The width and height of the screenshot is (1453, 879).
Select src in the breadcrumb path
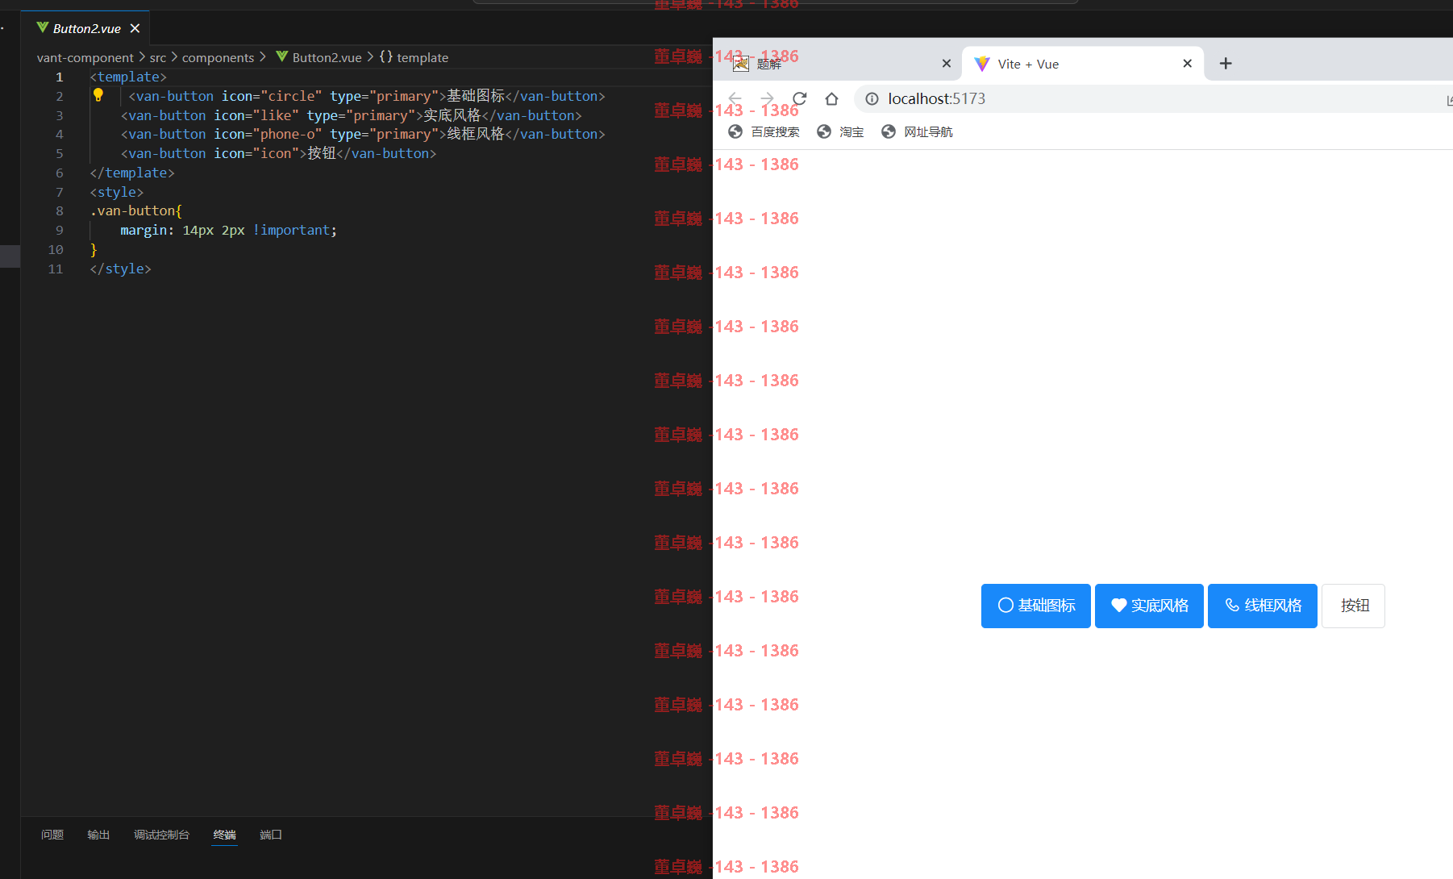tap(158, 57)
